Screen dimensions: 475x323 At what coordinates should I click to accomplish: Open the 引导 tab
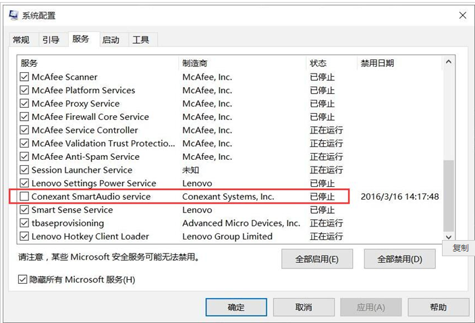51,40
